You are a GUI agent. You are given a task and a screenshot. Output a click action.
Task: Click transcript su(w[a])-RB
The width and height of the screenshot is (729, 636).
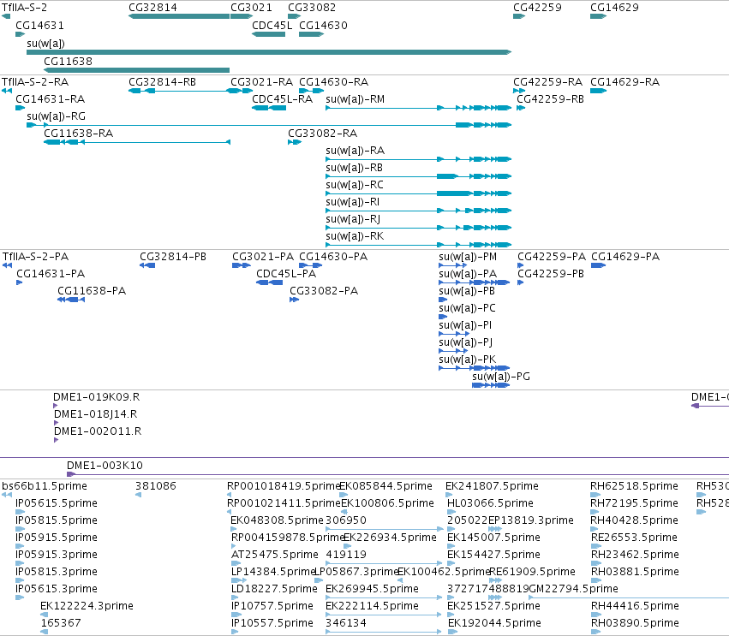click(418, 176)
